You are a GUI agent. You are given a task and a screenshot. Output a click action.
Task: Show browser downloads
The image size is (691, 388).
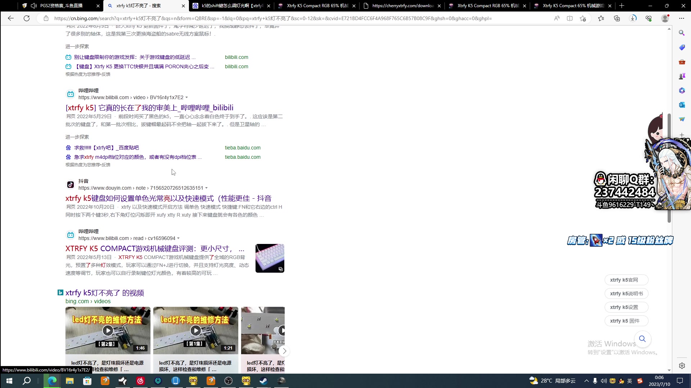(x=633, y=18)
